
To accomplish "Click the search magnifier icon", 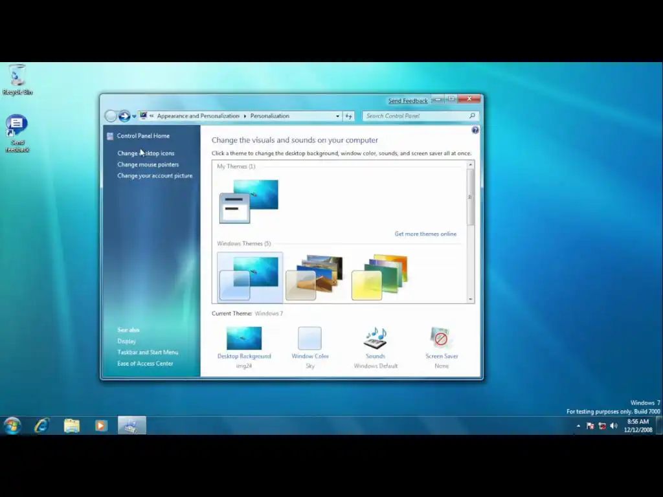I will point(472,115).
